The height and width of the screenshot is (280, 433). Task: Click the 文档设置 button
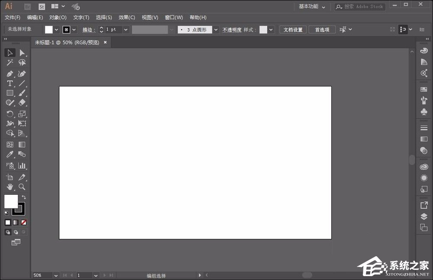pyautogui.click(x=293, y=30)
